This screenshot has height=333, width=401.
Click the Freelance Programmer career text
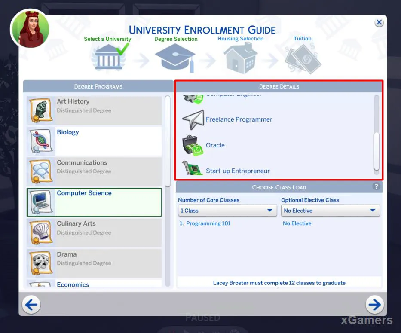click(x=239, y=119)
